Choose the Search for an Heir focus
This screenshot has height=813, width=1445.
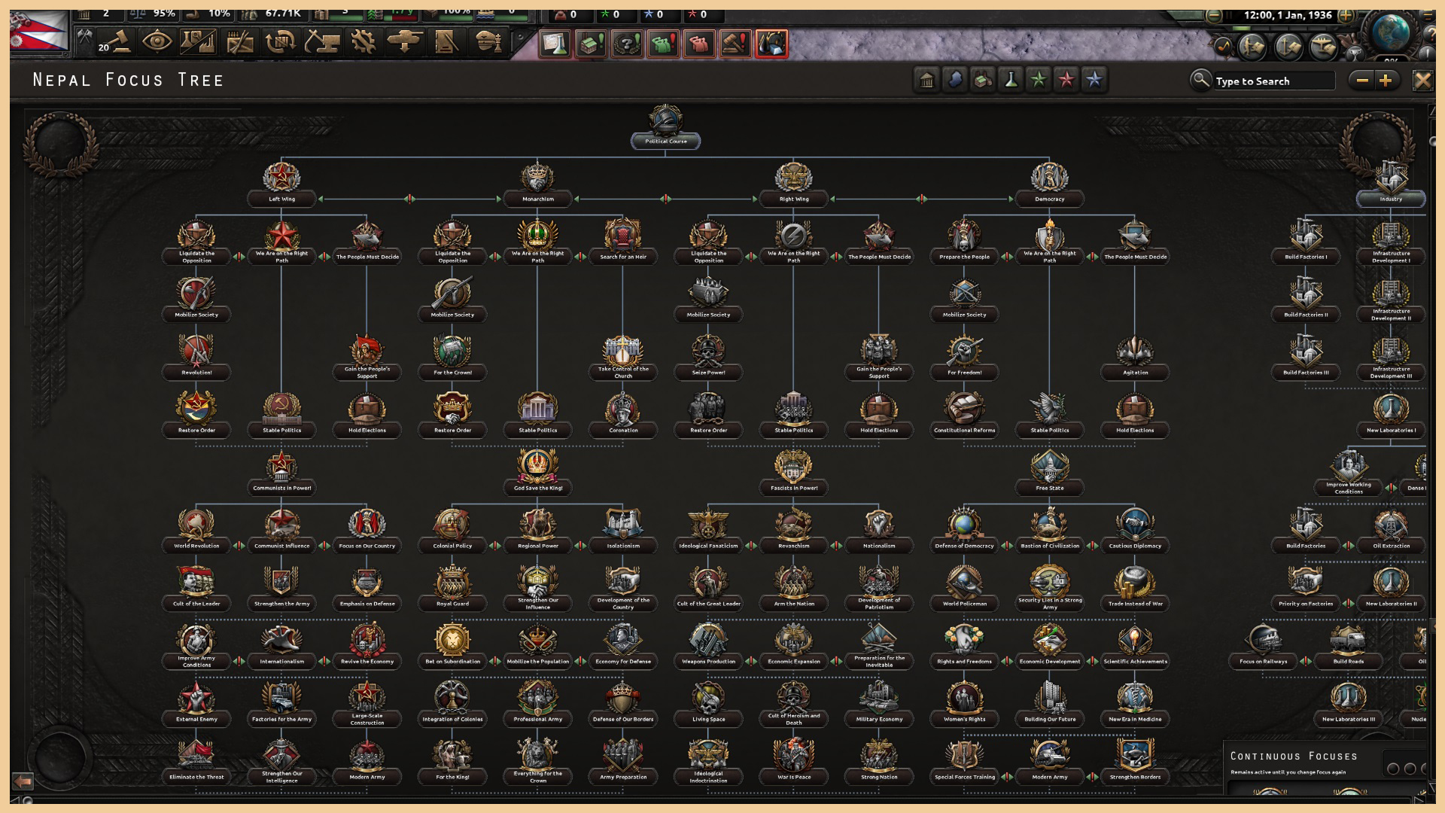click(622, 242)
